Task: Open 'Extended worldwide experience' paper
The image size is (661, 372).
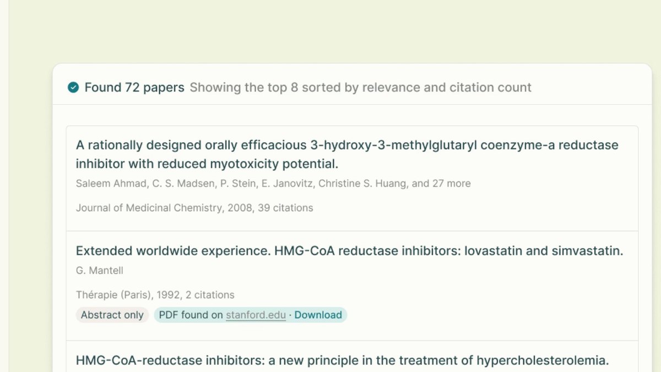Action: [x=349, y=251]
